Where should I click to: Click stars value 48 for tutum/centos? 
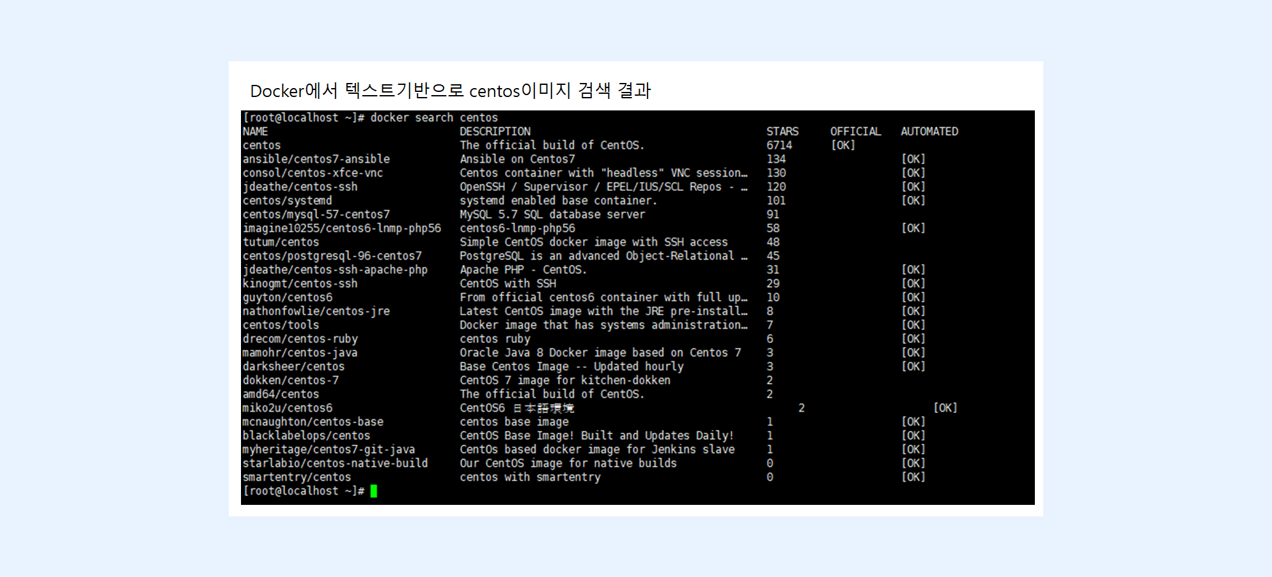coord(773,242)
